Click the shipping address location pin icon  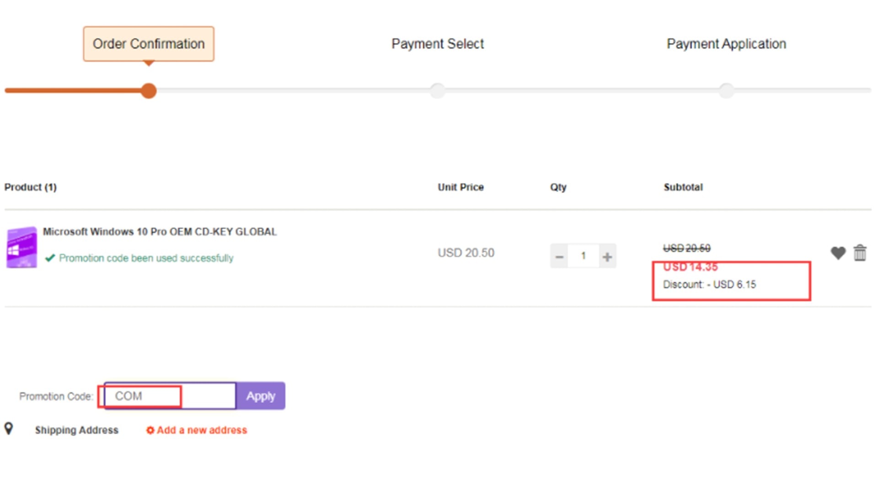point(9,429)
